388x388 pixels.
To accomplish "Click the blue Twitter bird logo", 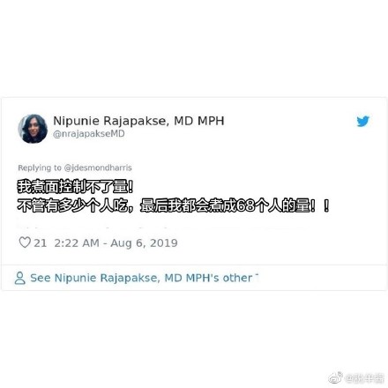I will tap(363, 121).
